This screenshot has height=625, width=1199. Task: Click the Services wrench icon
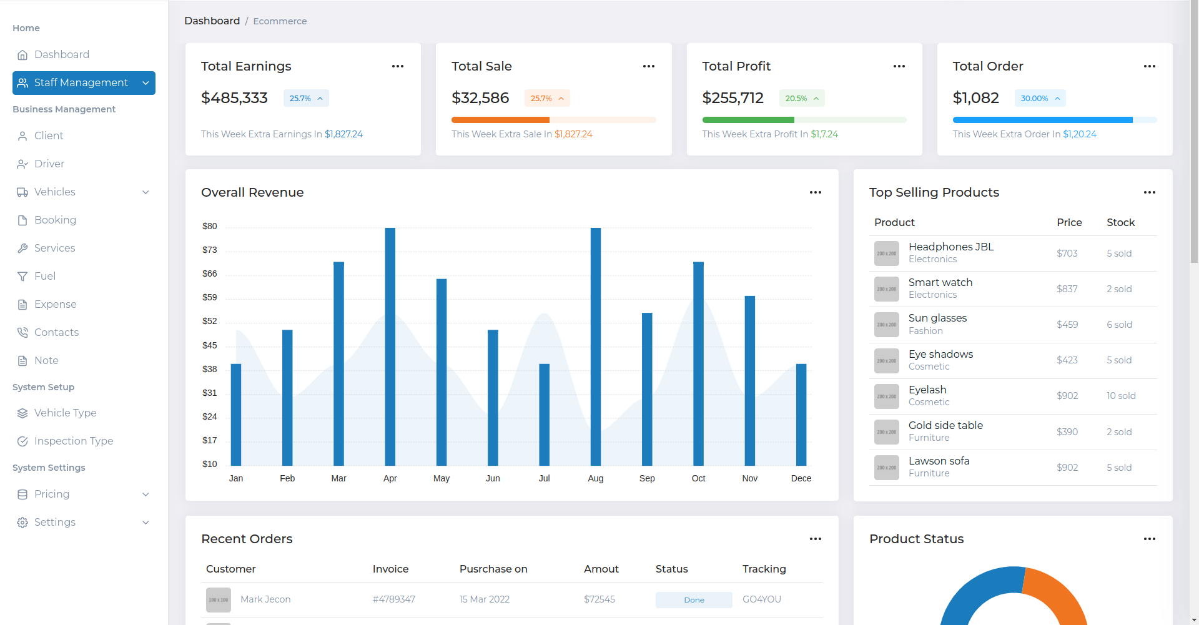tap(22, 249)
